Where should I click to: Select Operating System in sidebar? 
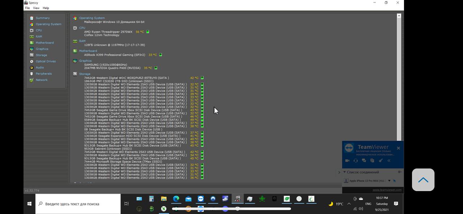tap(48, 24)
